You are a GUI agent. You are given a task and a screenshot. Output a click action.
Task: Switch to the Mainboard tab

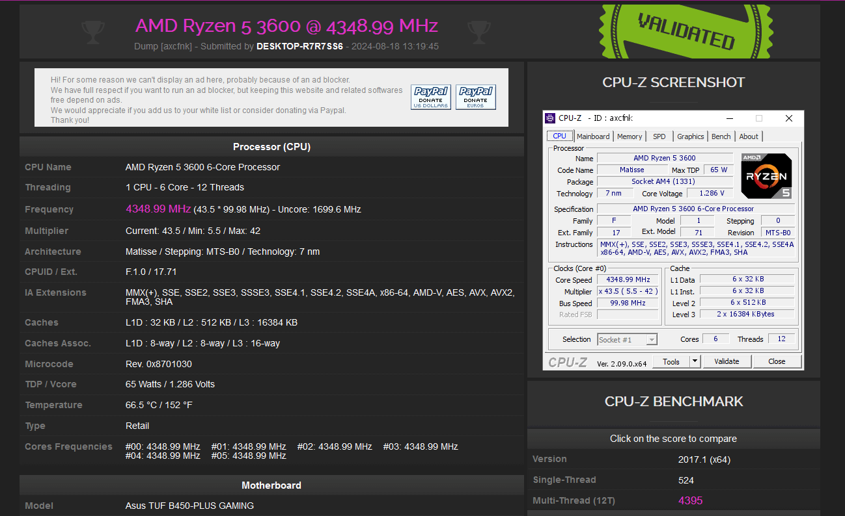(593, 136)
